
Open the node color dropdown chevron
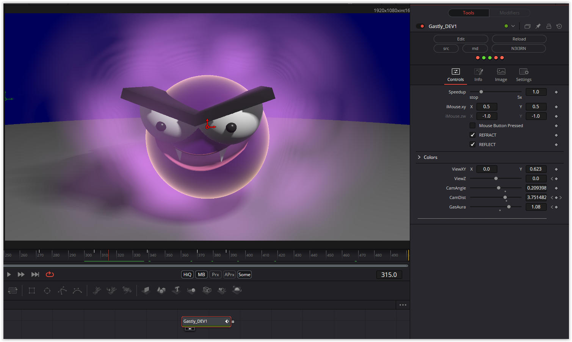513,26
